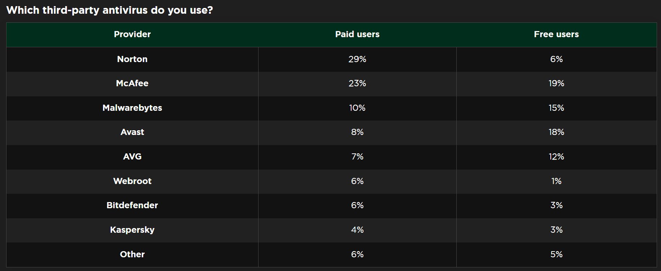This screenshot has height=271, width=661.
Task: Select AVG's 12% free users cell
Action: point(556,157)
